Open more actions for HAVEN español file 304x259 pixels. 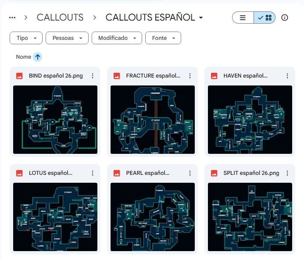tap(287, 76)
